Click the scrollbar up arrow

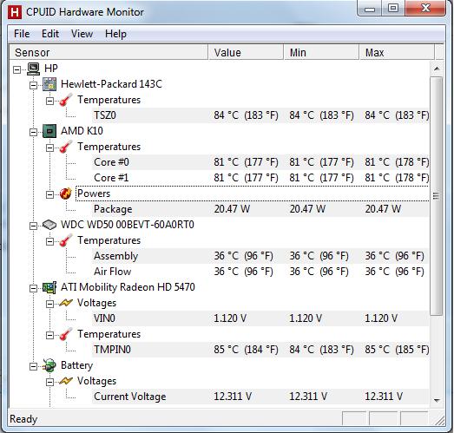click(x=437, y=69)
